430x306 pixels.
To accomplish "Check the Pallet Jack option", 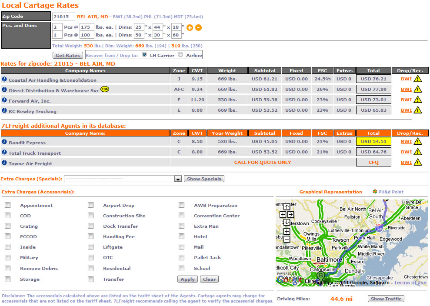I will (x=182, y=257).
